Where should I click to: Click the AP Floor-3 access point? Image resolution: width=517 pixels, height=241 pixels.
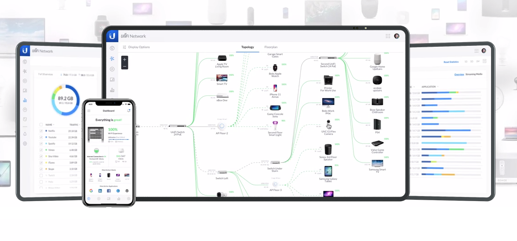coord(275,186)
